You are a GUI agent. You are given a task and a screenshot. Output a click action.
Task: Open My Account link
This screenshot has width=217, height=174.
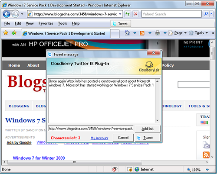pyautogui.click(x=99, y=138)
